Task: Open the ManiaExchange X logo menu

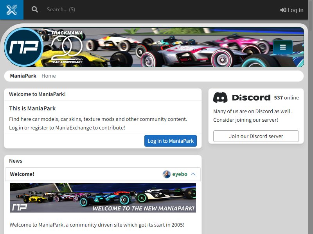Action: tap(12, 10)
